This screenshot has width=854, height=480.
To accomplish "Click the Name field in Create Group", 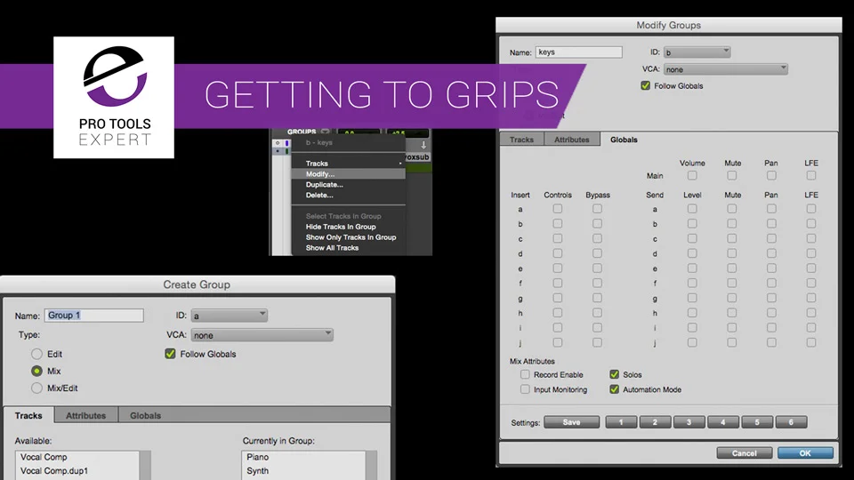I will (93, 315).
